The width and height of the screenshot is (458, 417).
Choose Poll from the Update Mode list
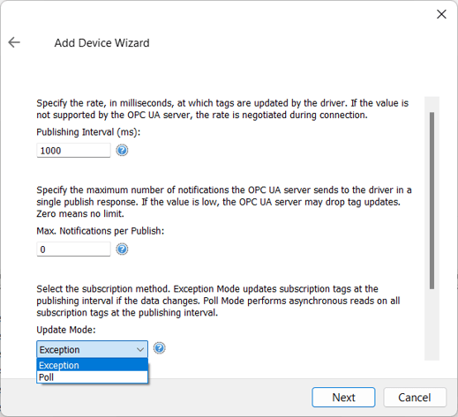click(92, 377)
